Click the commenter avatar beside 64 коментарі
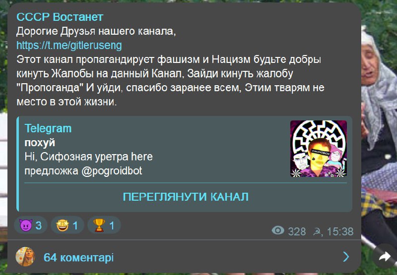397x275 pixels. coord(25,257)
